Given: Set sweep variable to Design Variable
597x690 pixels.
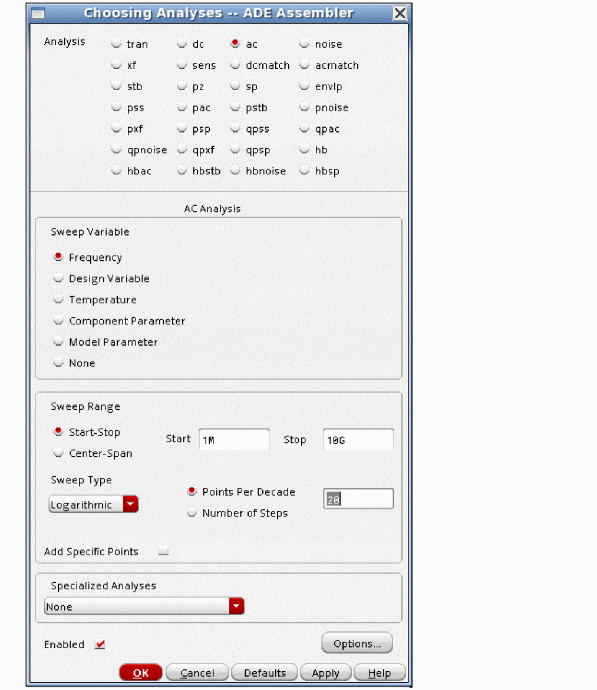Looking at the screenshot, I should pos(58,278).
